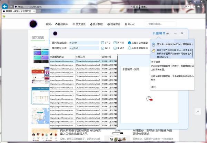
Task: Open the 程序源码 nav item
Action: coord(114,24)
